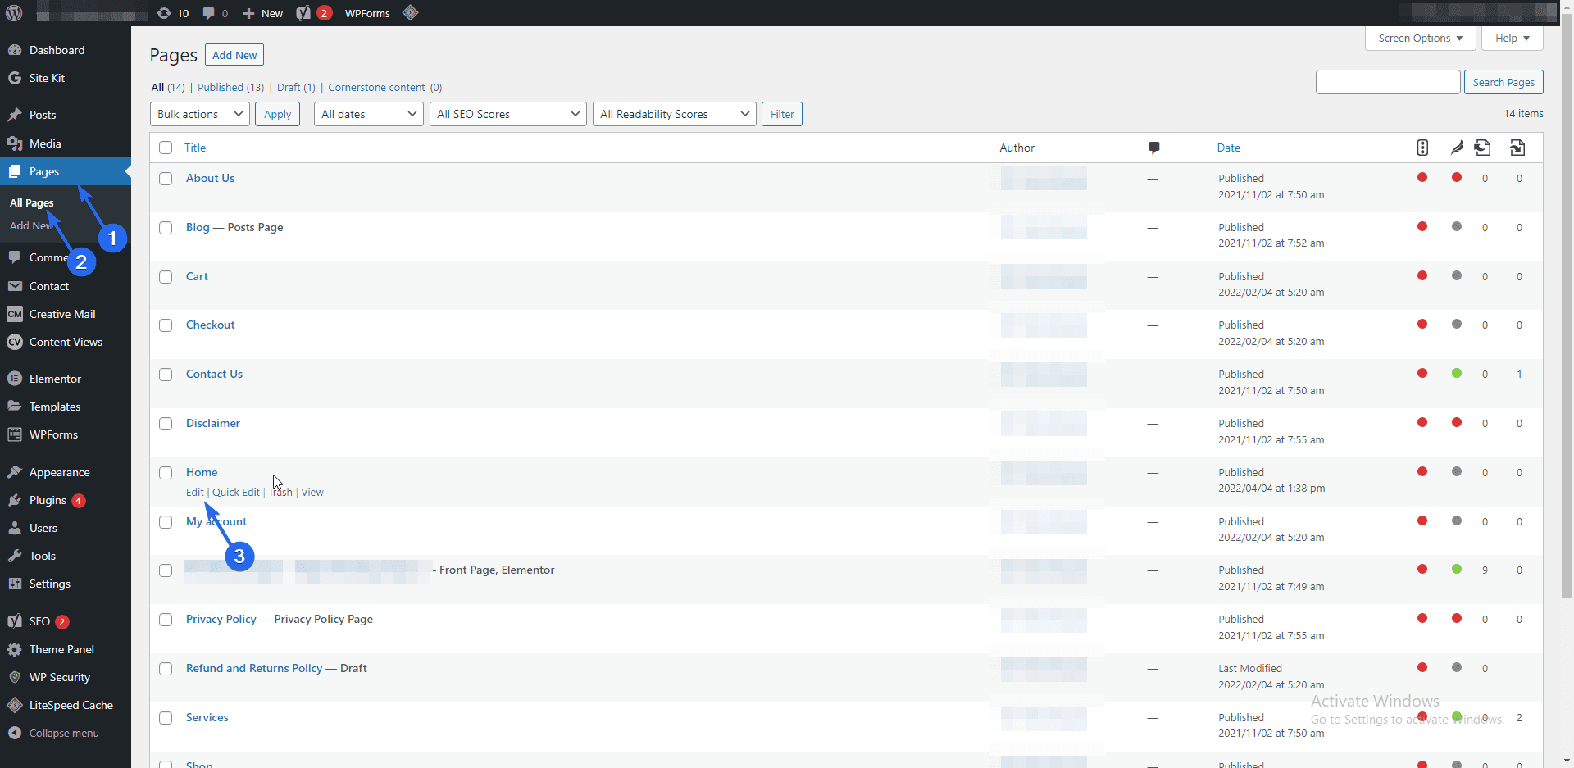Viewport: 1574px width, 768px height.
Task: Toggle the select-all checkbox beside Title
Action: (x=166, y=148)
